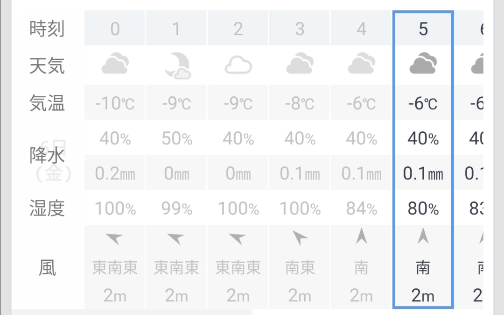Select the hour 3 column header
Viewport: 504px width, 315px height.
[x=300, y=29]
